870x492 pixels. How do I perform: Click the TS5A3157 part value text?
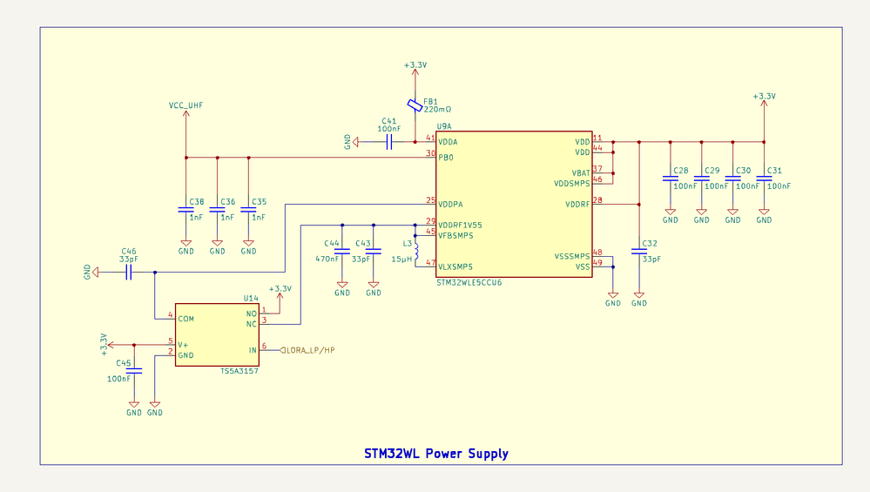[x=239, y=371]
